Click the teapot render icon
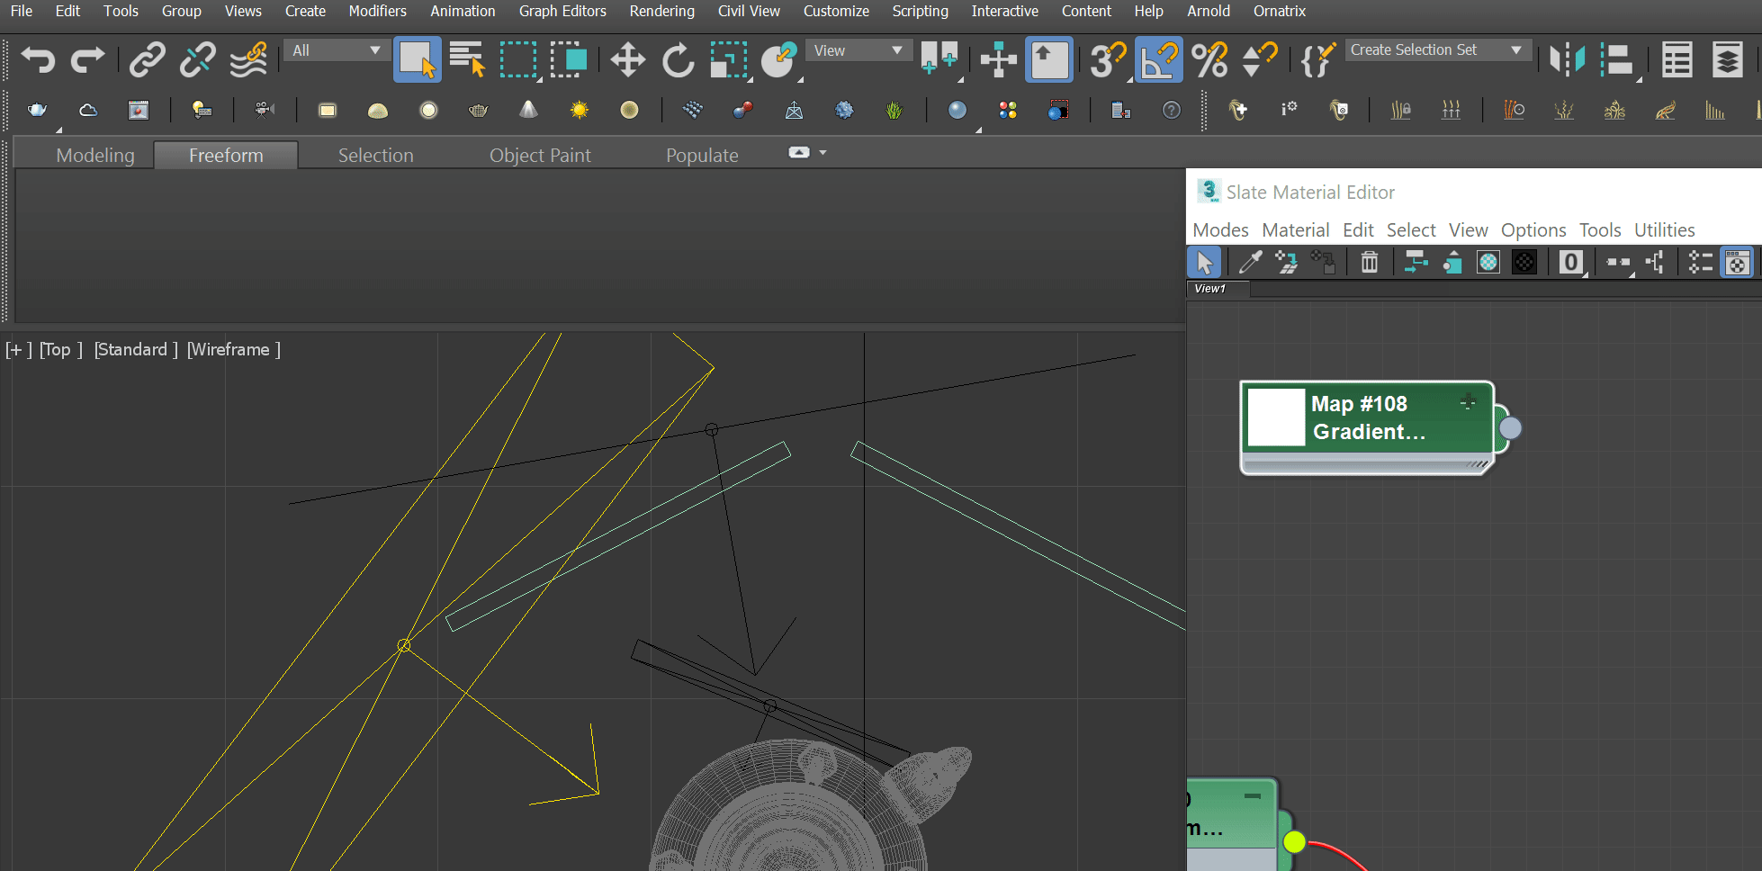 pos(37,110)
